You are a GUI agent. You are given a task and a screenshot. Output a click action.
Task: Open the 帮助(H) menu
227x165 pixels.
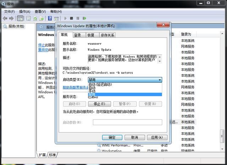(x=56, y=12)
